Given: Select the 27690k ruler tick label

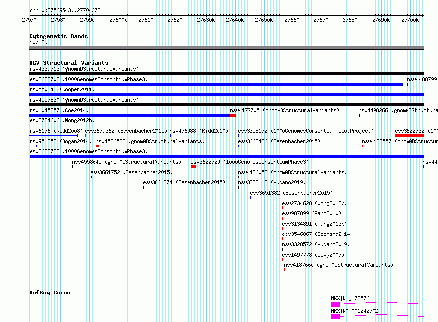Looking at the screenshot, I should click(x=381, y=20).
